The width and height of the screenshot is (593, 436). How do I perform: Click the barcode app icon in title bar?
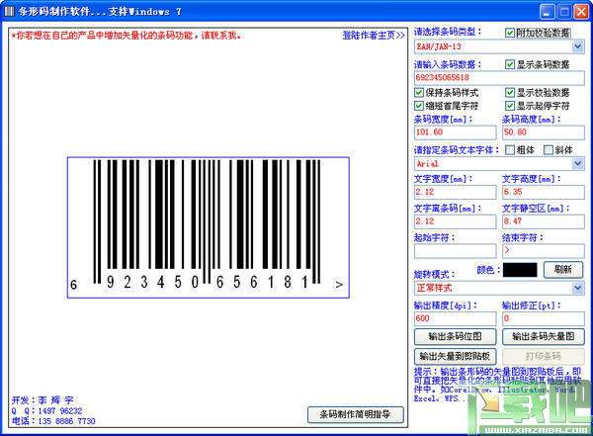[9, 11]
